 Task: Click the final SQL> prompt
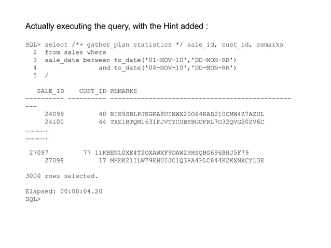(x=33, y=199)
